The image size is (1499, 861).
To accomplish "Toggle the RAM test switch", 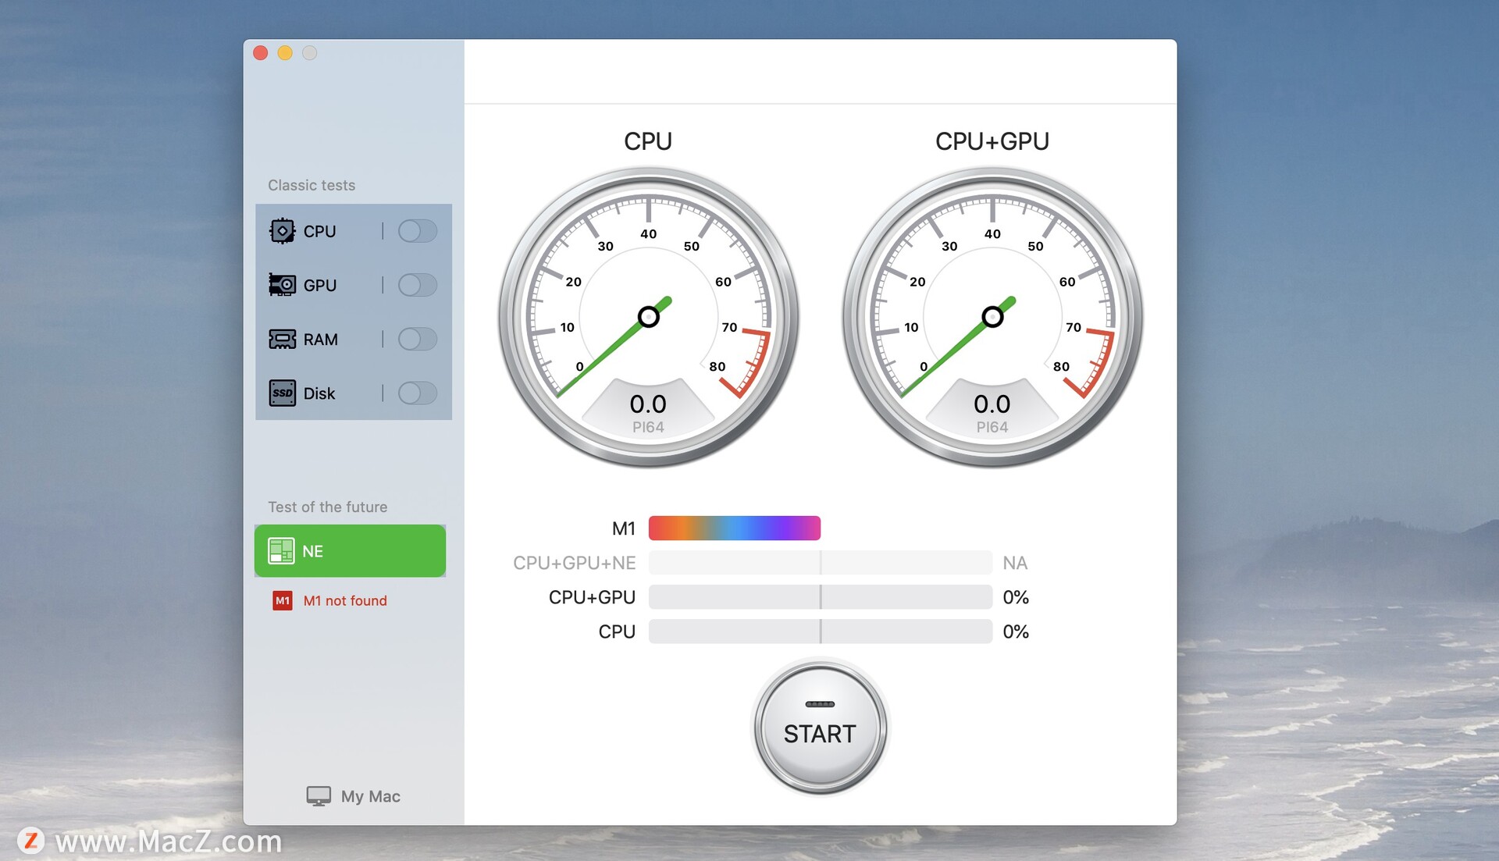I will [x=417, y=339].
